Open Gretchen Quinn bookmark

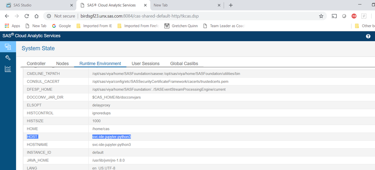[181, 26]
